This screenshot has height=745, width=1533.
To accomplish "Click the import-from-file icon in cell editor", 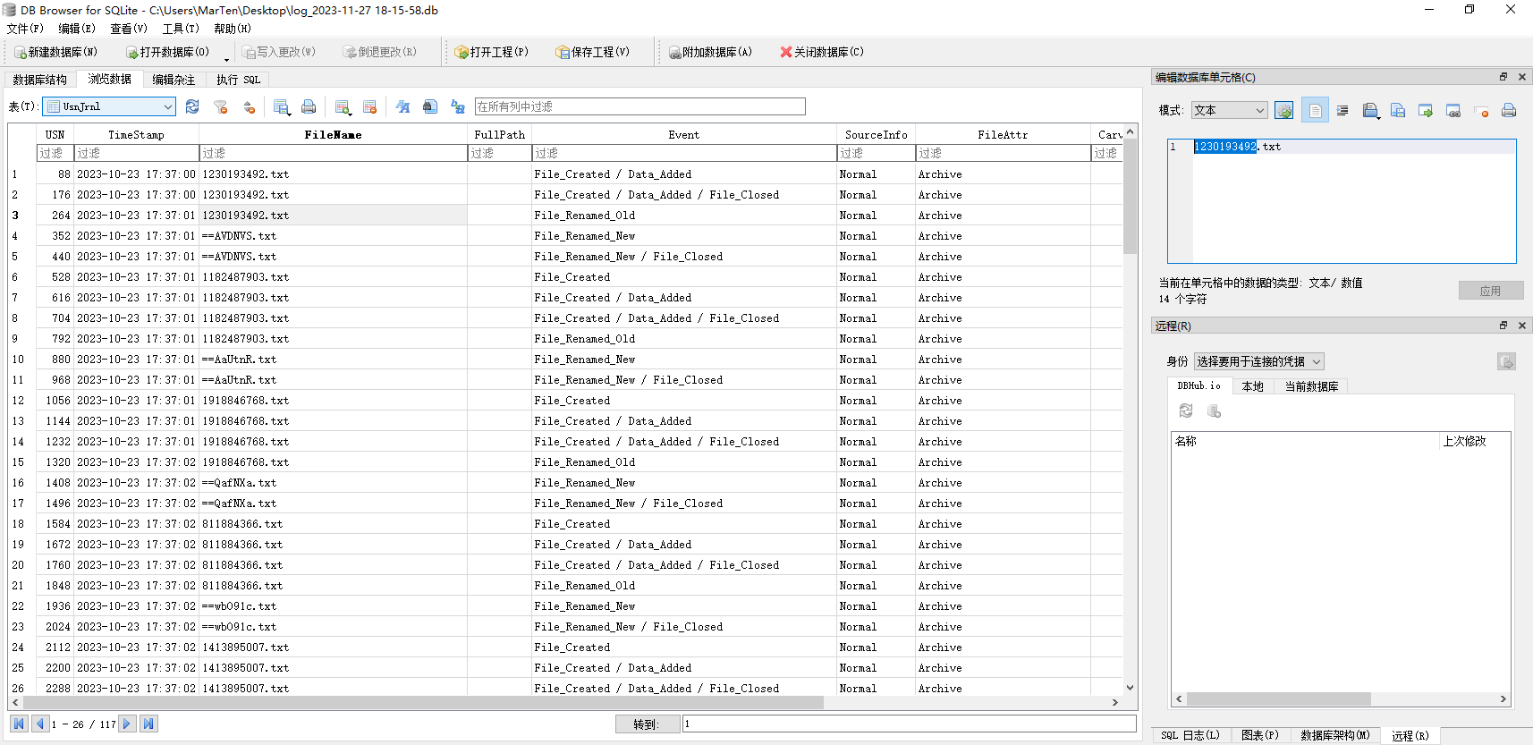I will (1398, 111).
